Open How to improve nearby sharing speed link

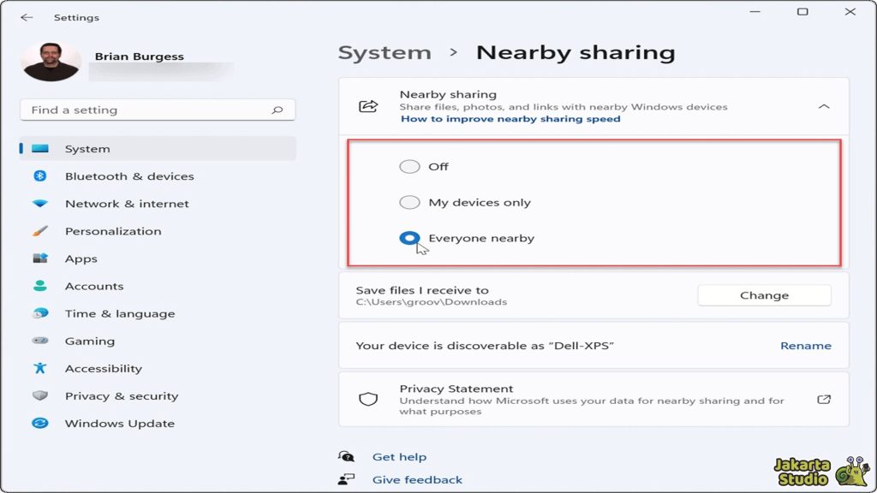tap(510, 119)
